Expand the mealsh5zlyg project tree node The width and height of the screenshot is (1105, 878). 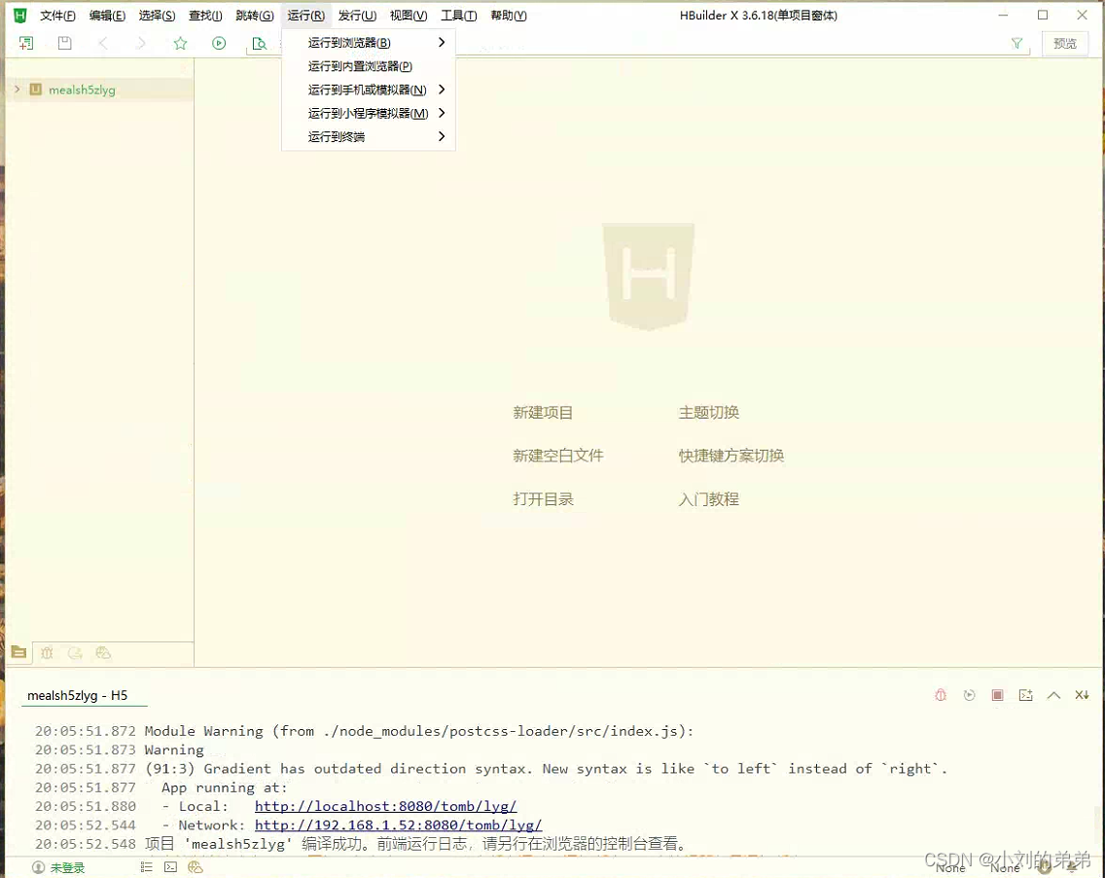[x=17, y=90]
